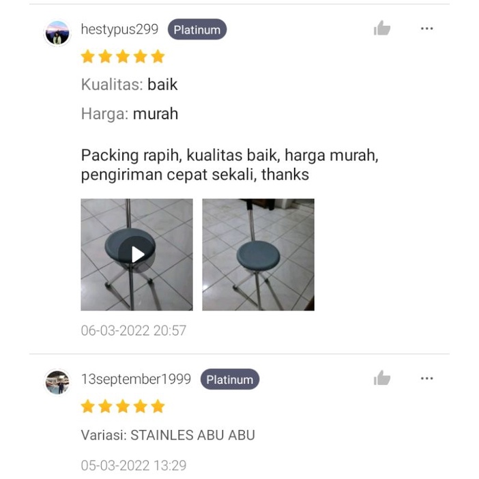This screenshot has width=479, height=479.
Task: Tap the Platinum badge next to 13september1999
Action: tap(230, 379)
